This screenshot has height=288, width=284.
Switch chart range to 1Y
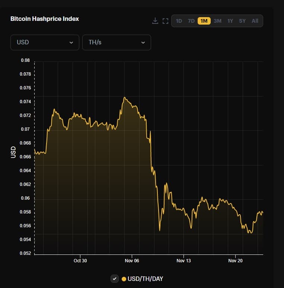pos(230,21)
